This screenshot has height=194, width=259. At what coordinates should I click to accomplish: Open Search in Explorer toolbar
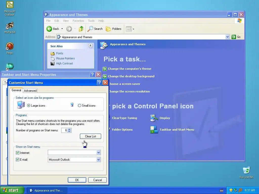pyautogui.click(x=95, y=29)
